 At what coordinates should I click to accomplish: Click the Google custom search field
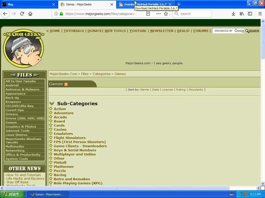point(228,31)
